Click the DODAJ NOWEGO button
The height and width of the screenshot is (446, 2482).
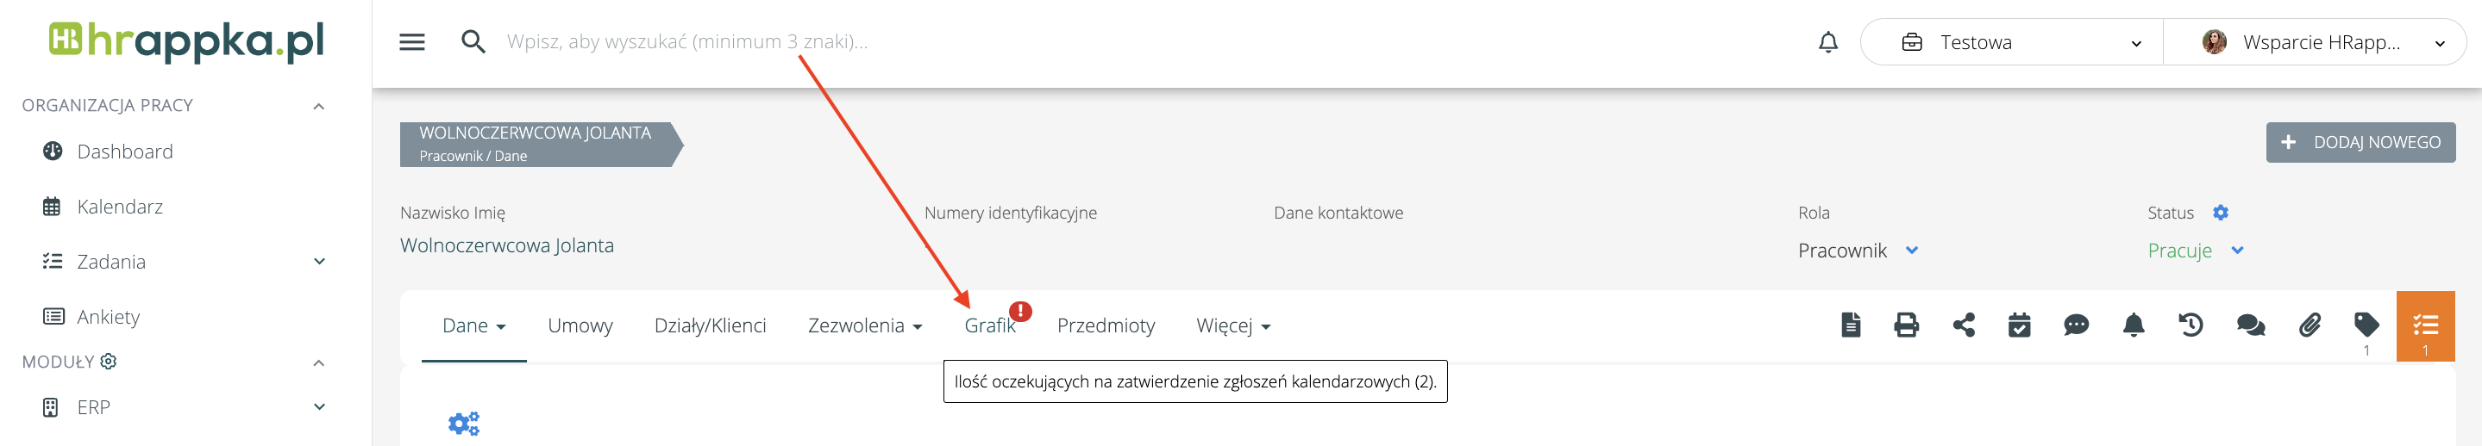pyautogui.click(x=2360, y=142)
